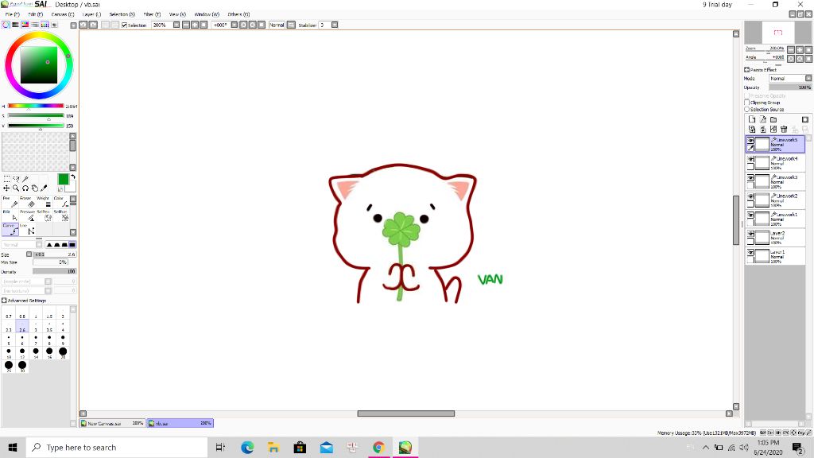Choose the Line linework tool
814x458 pixels.
tap(27, 229)
